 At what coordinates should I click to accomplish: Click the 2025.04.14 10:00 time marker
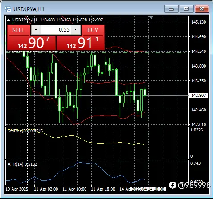[148, 189]
